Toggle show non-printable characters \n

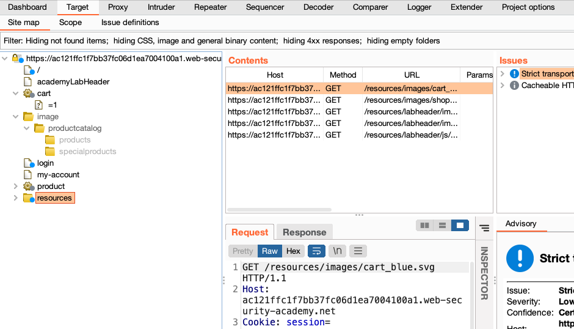click(337, 251)
